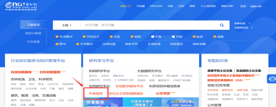Open 袁隆平院士论文集 link
Viewport: 276px width, 107px height.
(220, 71)
